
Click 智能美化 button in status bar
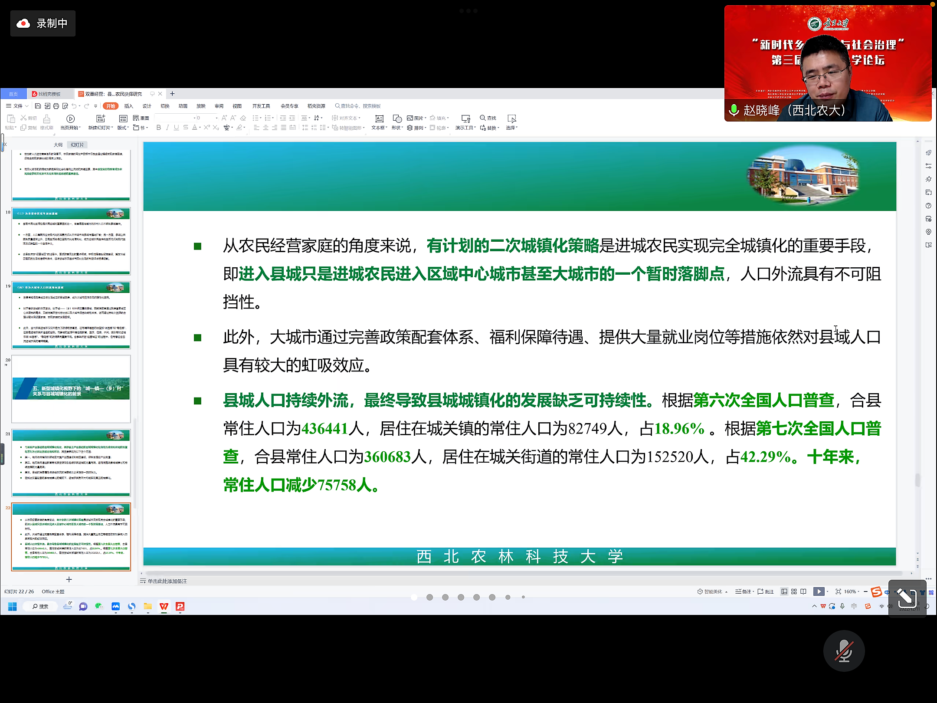[712, 591]
